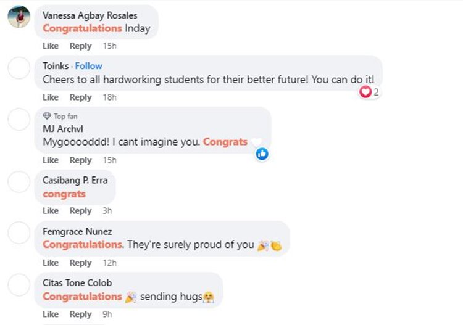Open Vanessa Agbay Rosales' profile picture
Image resolution: width=463 pixels, height=325 pixels.
(x=19, y=18)
